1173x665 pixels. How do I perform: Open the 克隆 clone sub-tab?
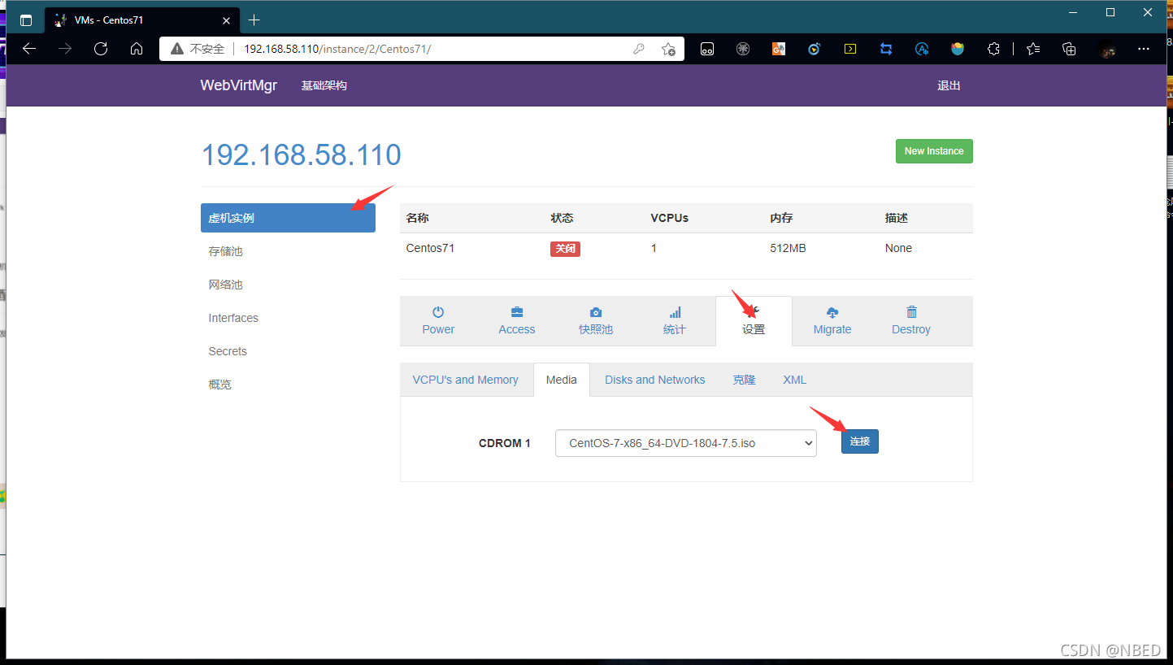click(744, 380)
